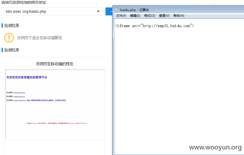Viewport: 244px width, 155px height.
Task: Click the mobile preview thumbnail frame
Action: [x=55, y=105]
